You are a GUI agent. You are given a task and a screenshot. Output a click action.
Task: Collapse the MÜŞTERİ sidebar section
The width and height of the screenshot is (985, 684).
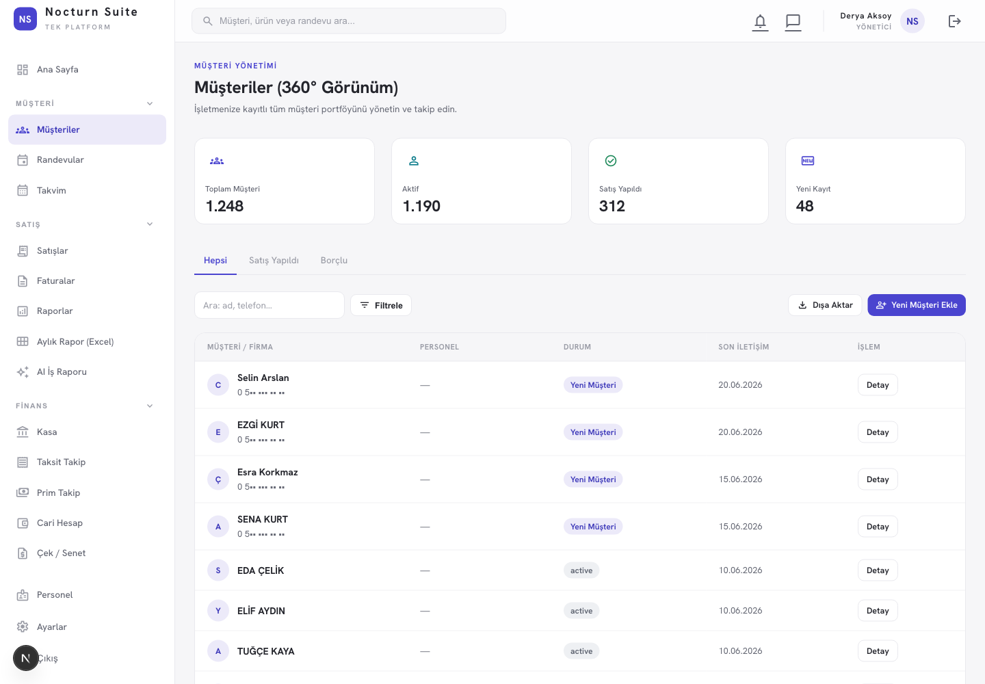click(x=150, y=103)
